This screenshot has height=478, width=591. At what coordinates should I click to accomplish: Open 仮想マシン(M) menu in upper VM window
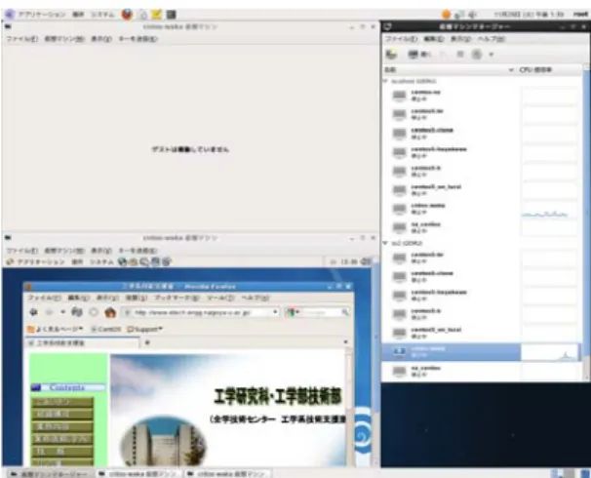(64, 39)
